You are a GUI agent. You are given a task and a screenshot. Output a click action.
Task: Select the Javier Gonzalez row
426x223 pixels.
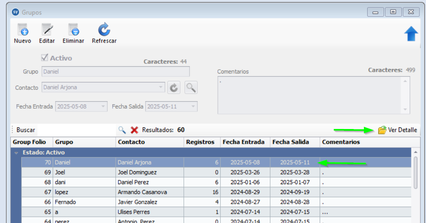point(216,202)
